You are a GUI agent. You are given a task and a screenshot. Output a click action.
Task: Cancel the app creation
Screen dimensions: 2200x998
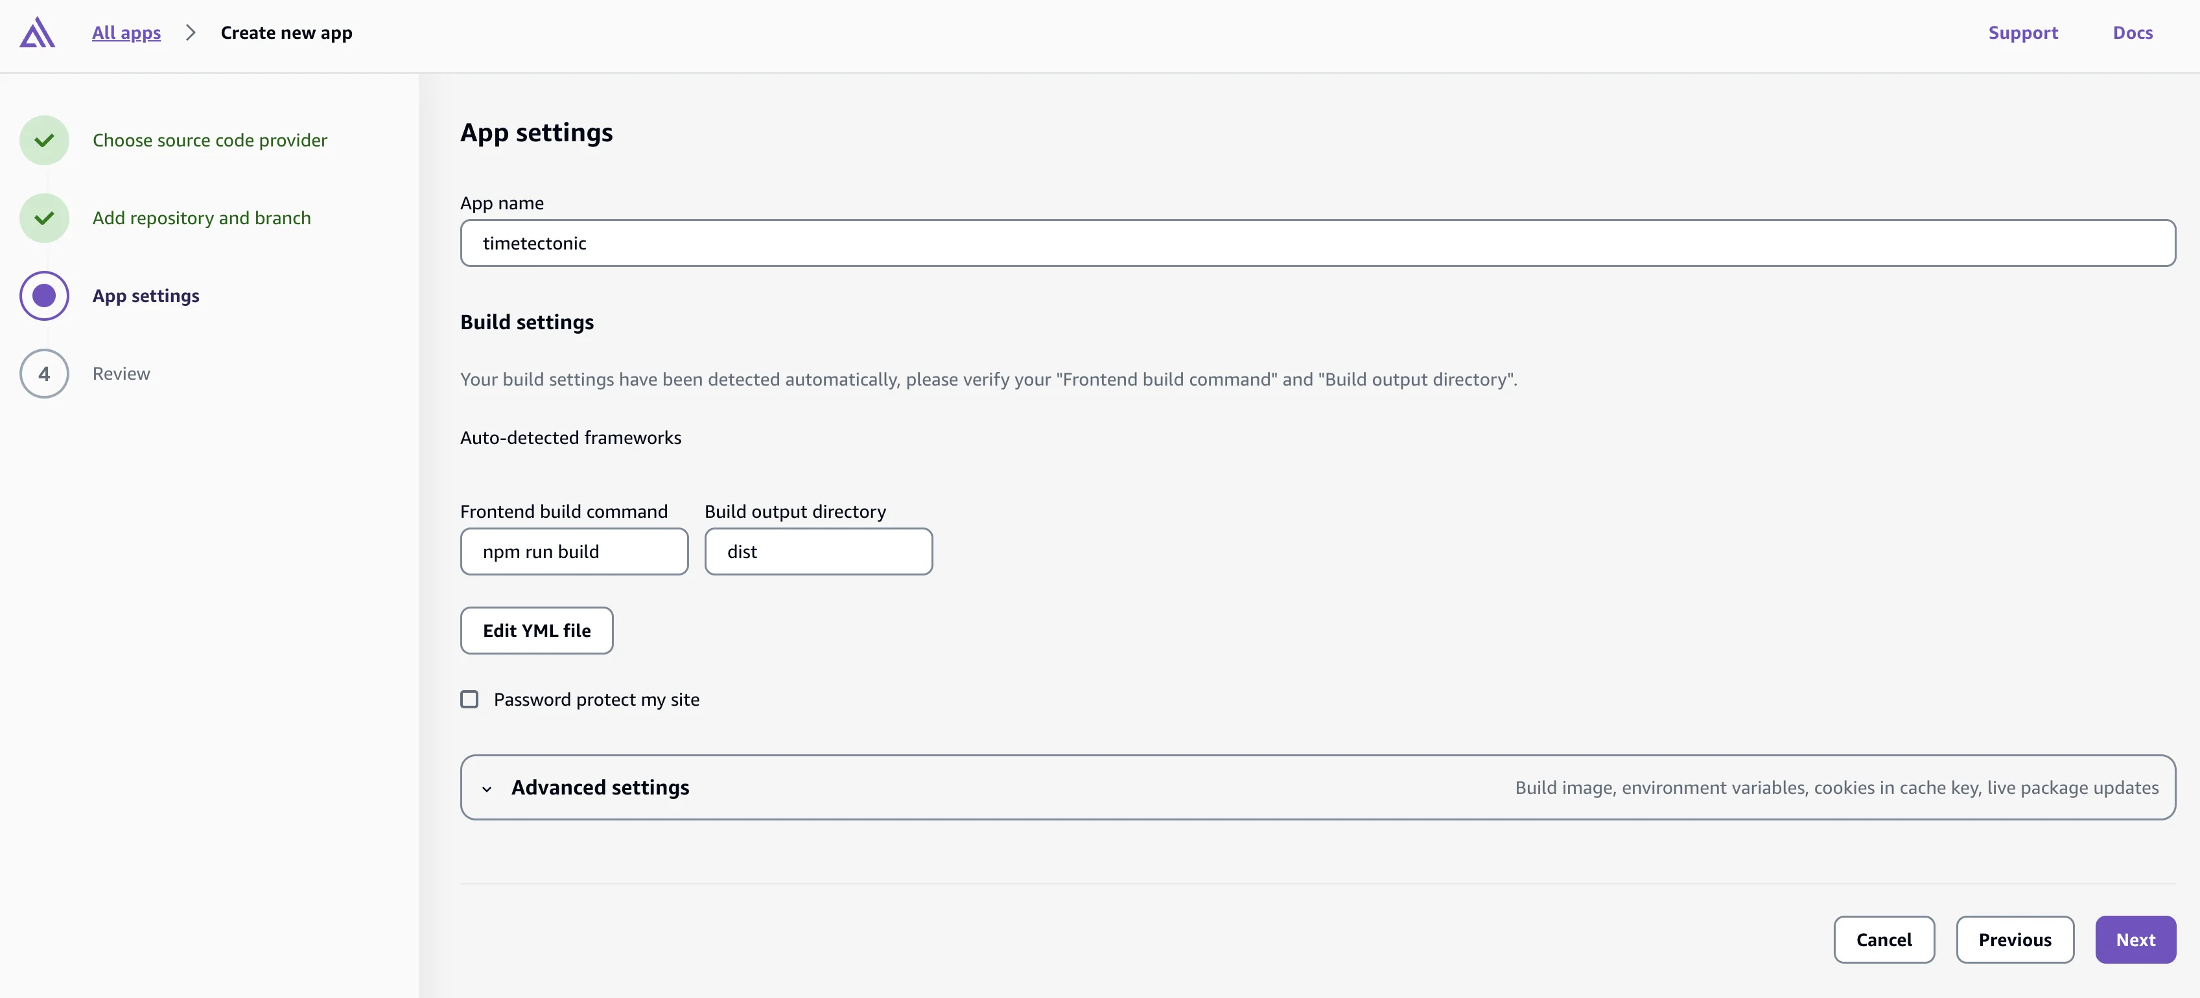(x=1884, y=939)
